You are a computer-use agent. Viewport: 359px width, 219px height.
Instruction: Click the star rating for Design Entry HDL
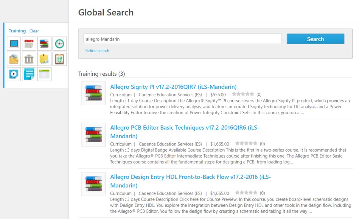click(x=246, y=193)
